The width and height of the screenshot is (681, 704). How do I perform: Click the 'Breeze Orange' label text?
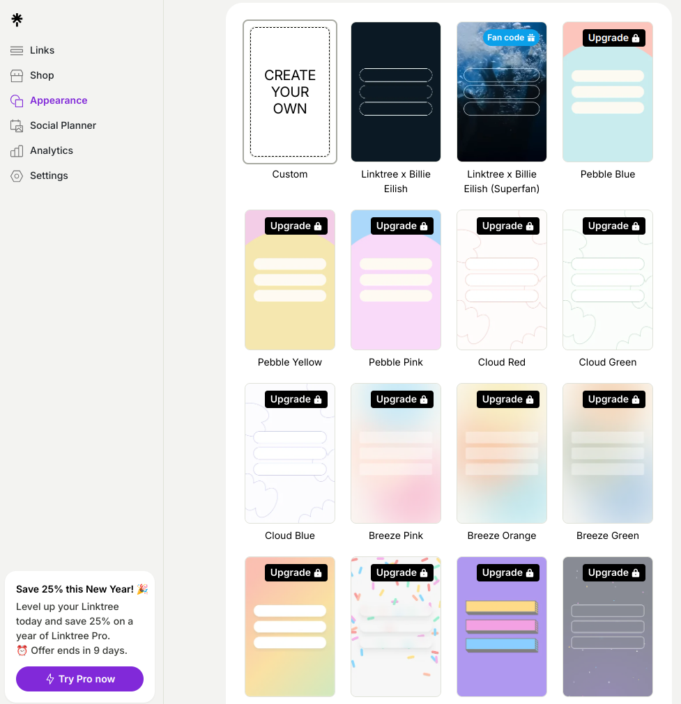coord(502,535)
